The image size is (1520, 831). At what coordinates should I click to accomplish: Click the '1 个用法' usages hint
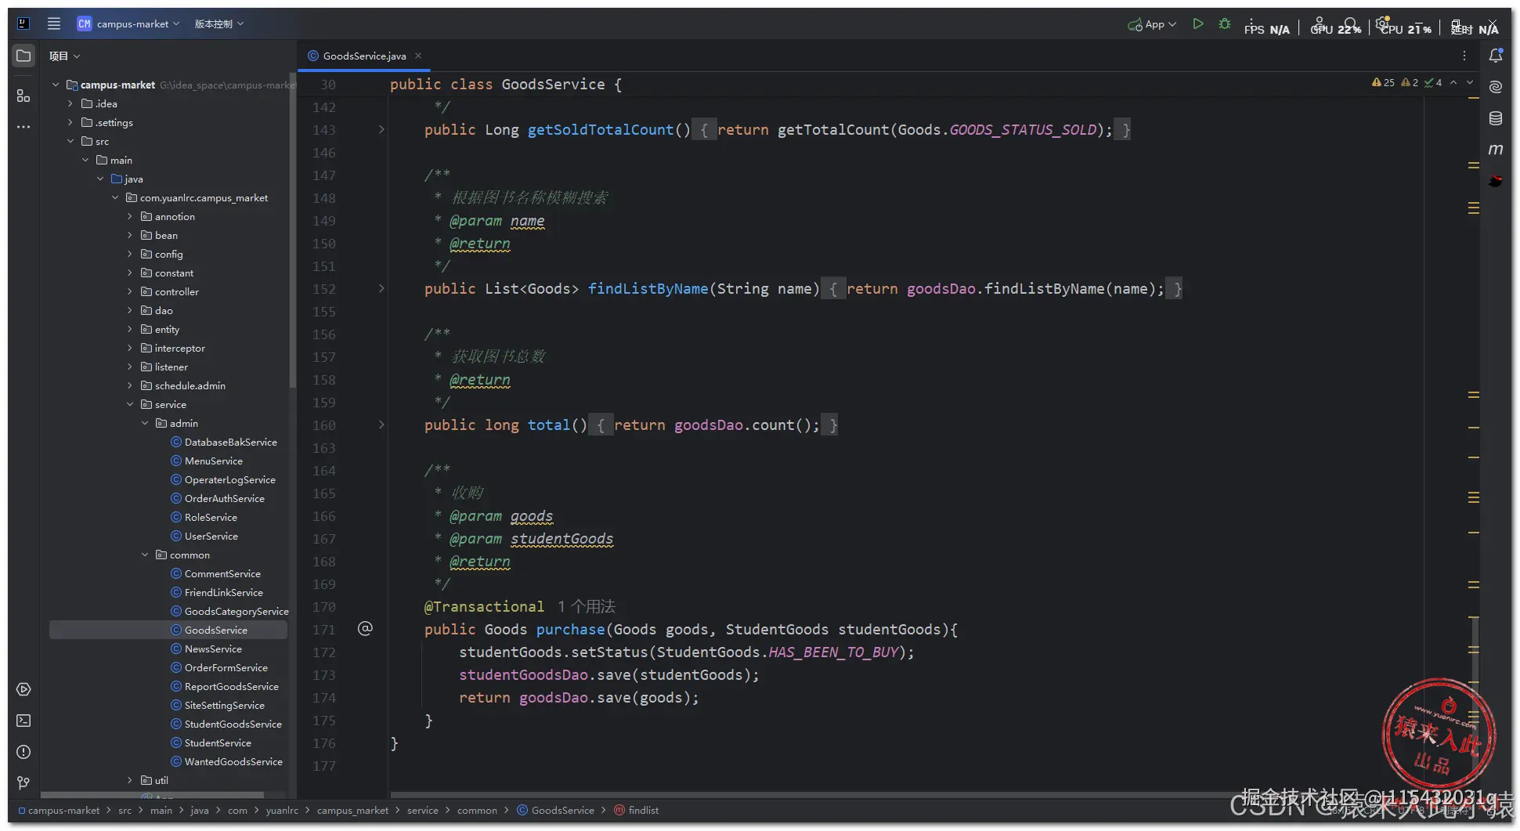point(587,606)
